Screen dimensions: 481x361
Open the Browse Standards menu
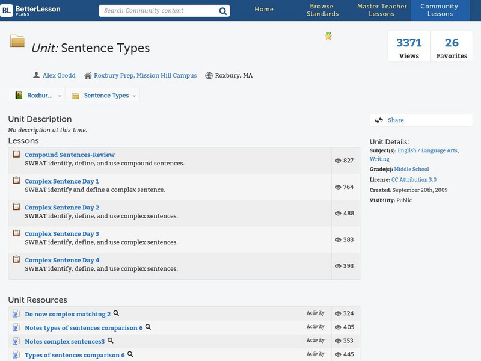pos(322,10)
